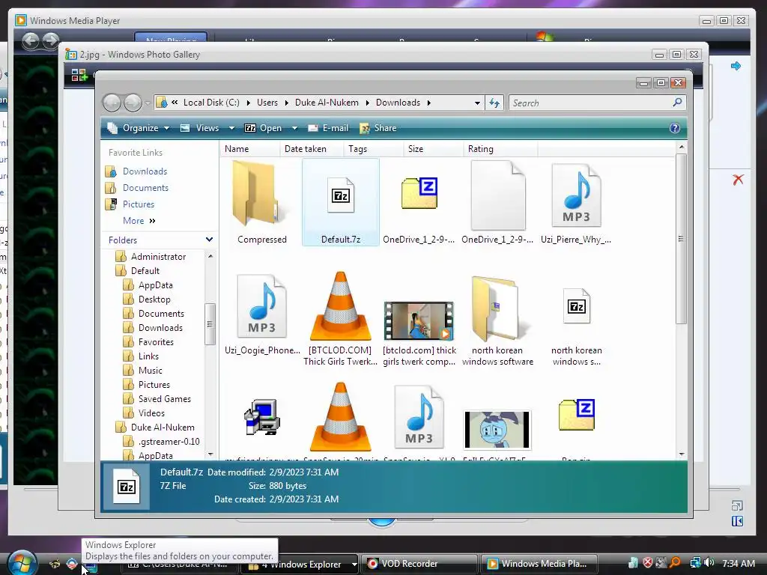Select .gstreamer-0.10 in the folder tree
Image resolution: width=767 pixels, height=575 pixels.
click(169, 442)
